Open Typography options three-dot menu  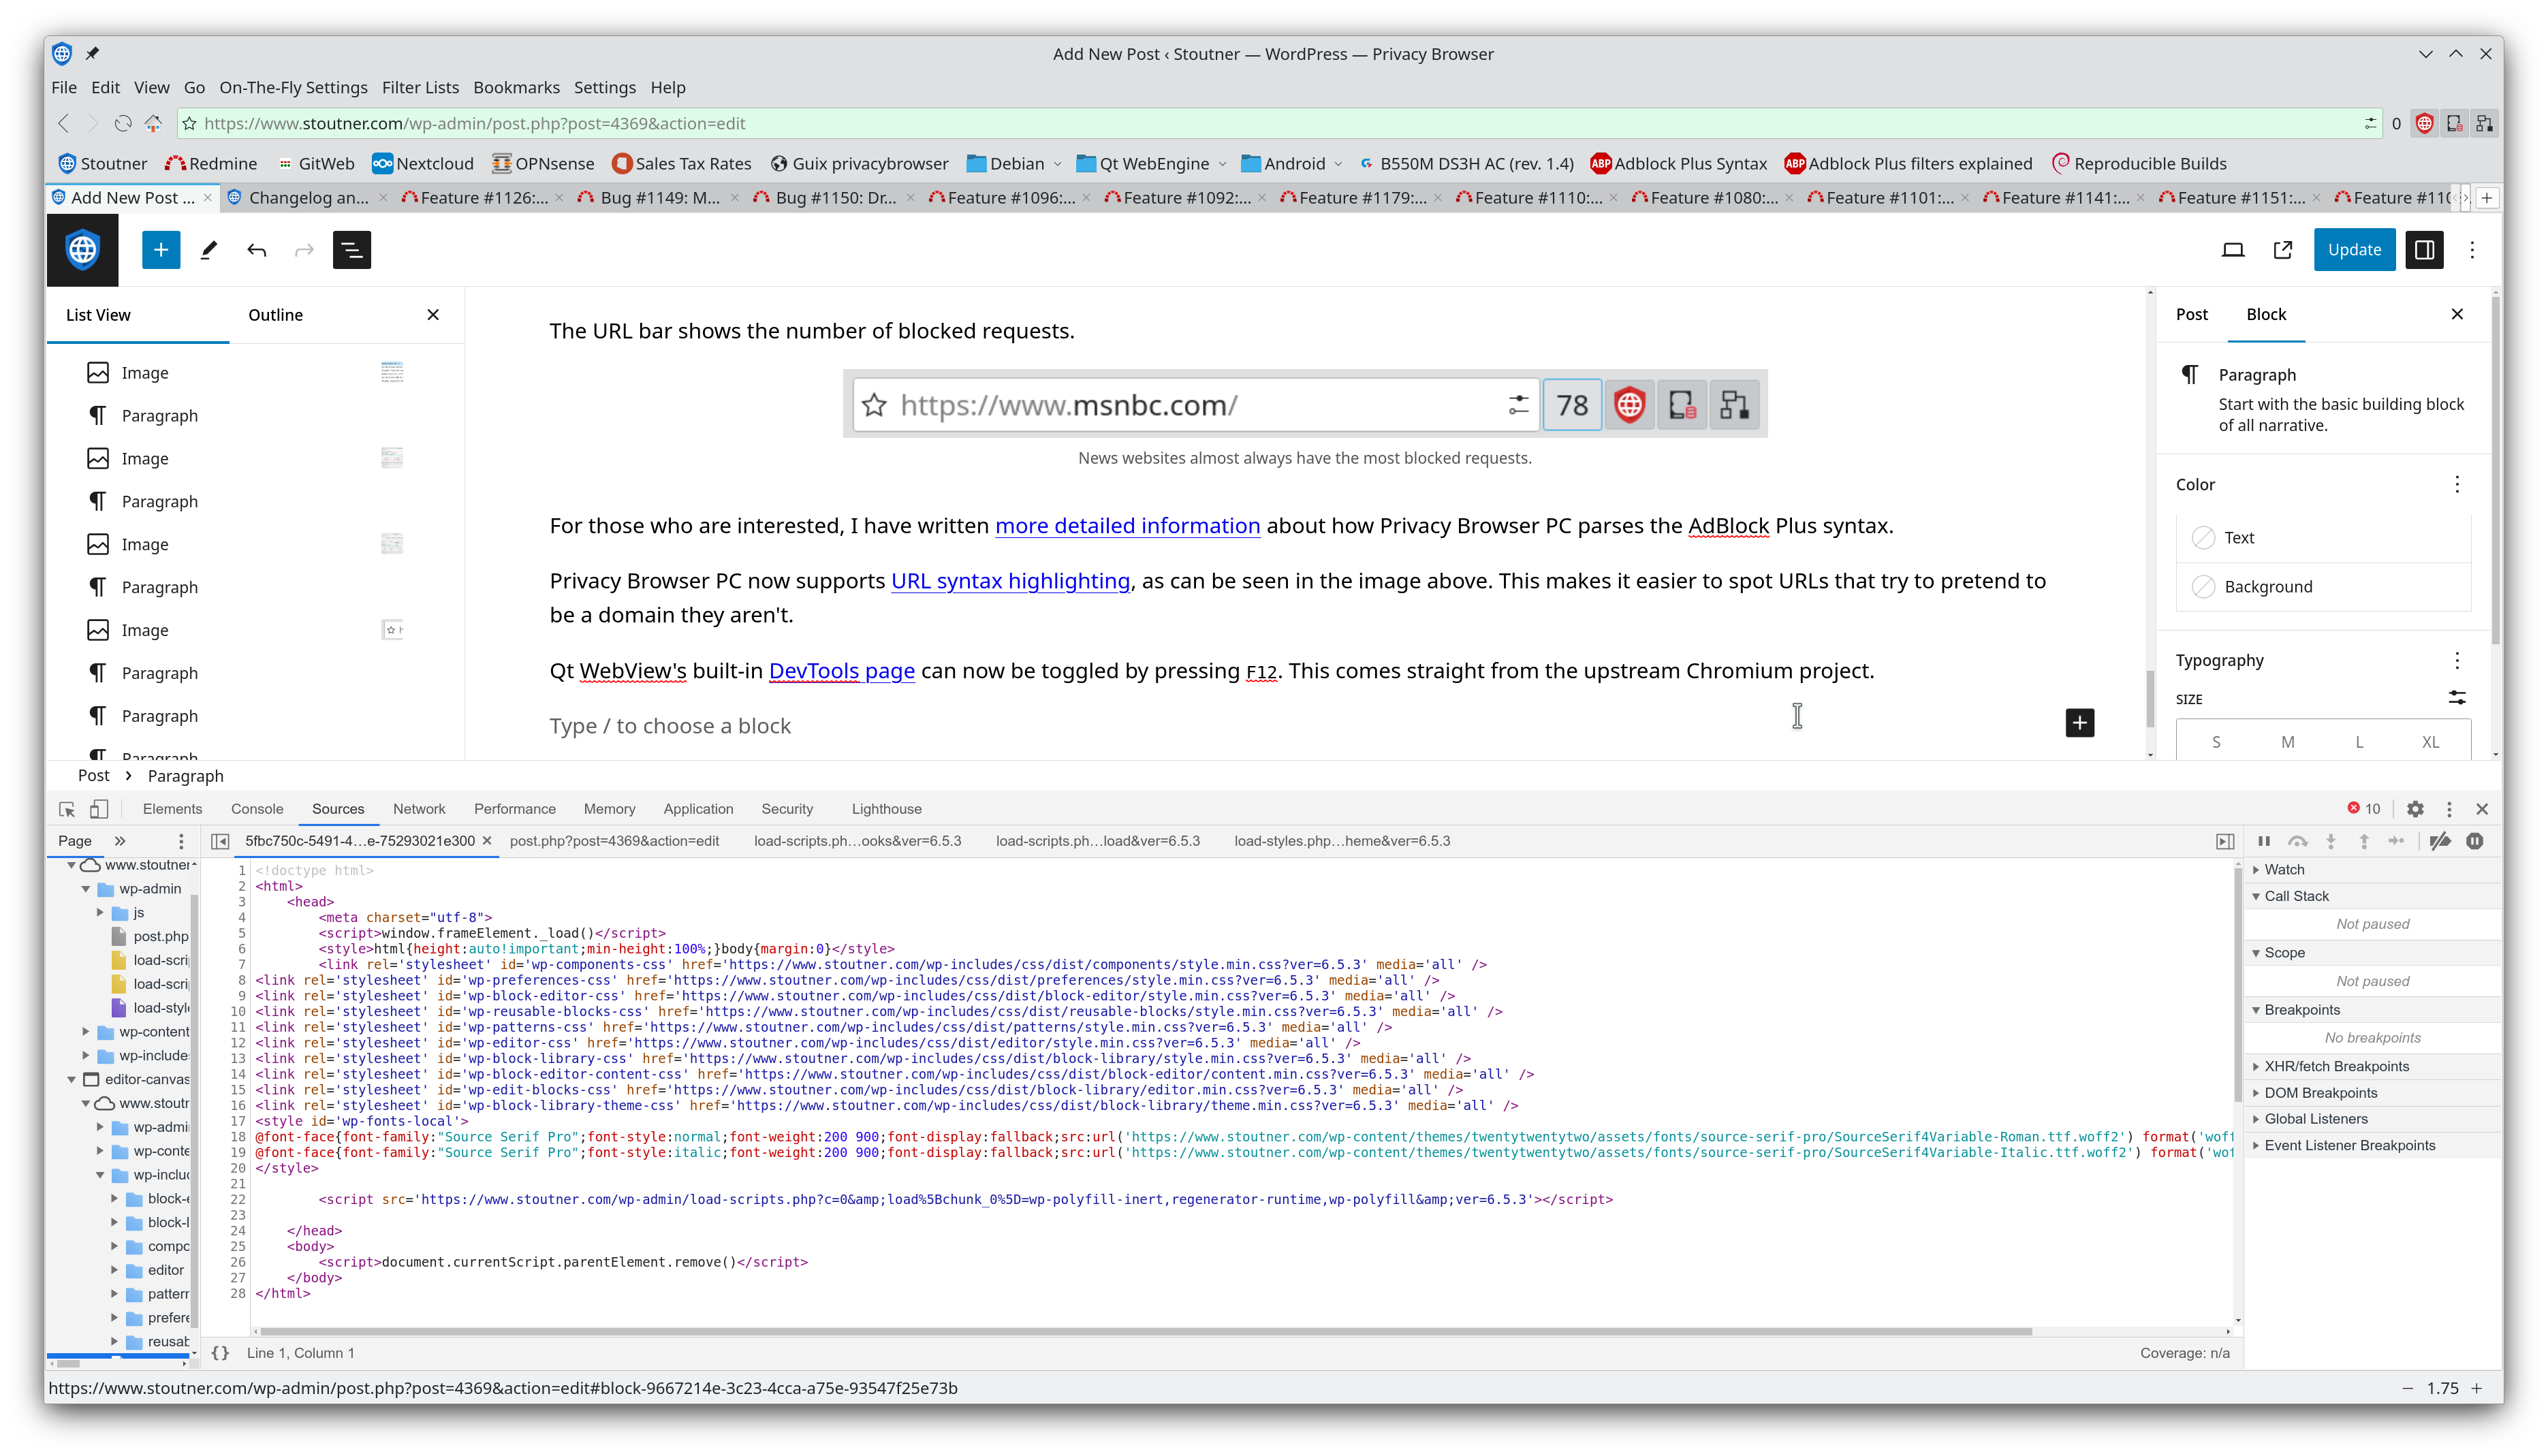pos(2457,660)
